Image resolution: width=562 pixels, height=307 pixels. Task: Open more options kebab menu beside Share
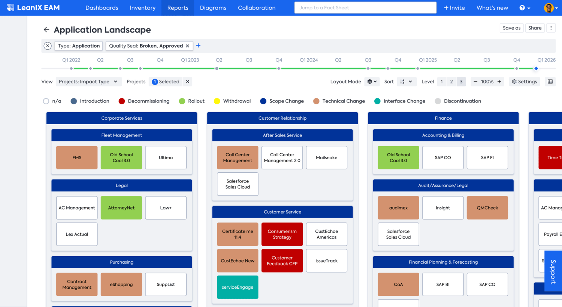point(551,28)
